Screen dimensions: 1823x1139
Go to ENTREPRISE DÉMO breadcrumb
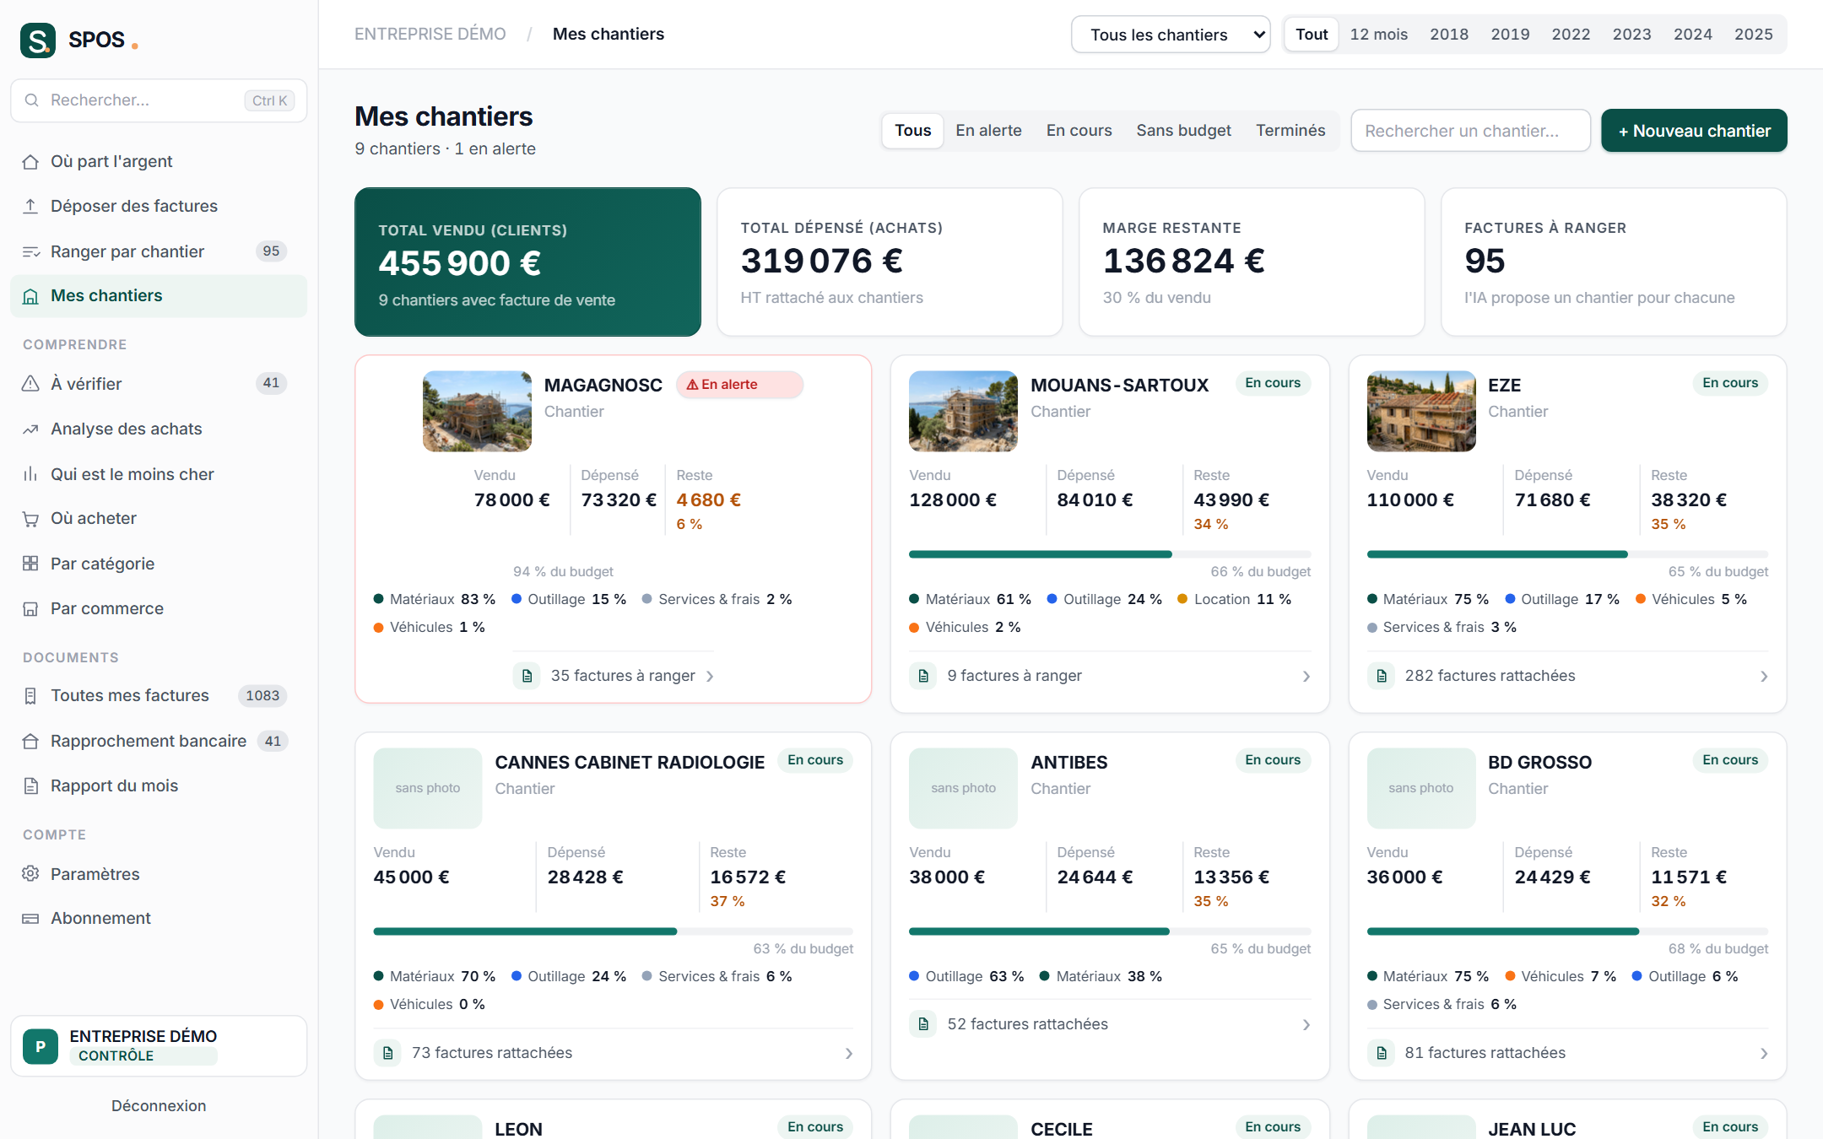[430, 35]
